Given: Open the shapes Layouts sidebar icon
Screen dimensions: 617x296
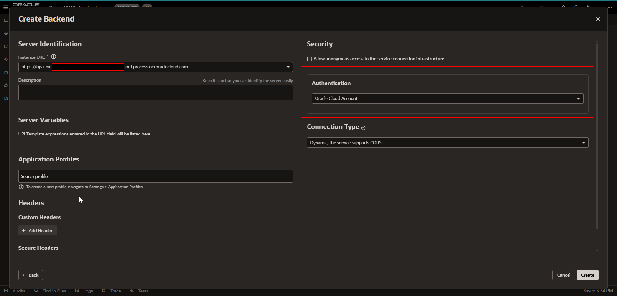Looking at the screenshot, I should pyautogui.click(x=6, y=85).
